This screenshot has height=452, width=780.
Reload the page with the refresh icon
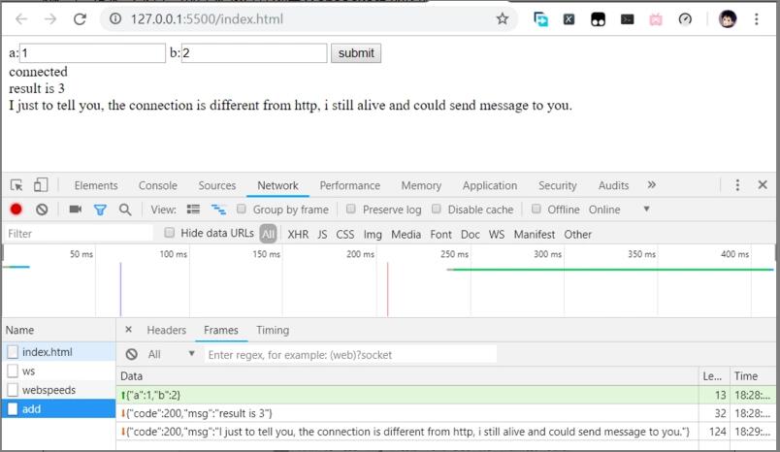pyautogui.click(x=80, y=19)
